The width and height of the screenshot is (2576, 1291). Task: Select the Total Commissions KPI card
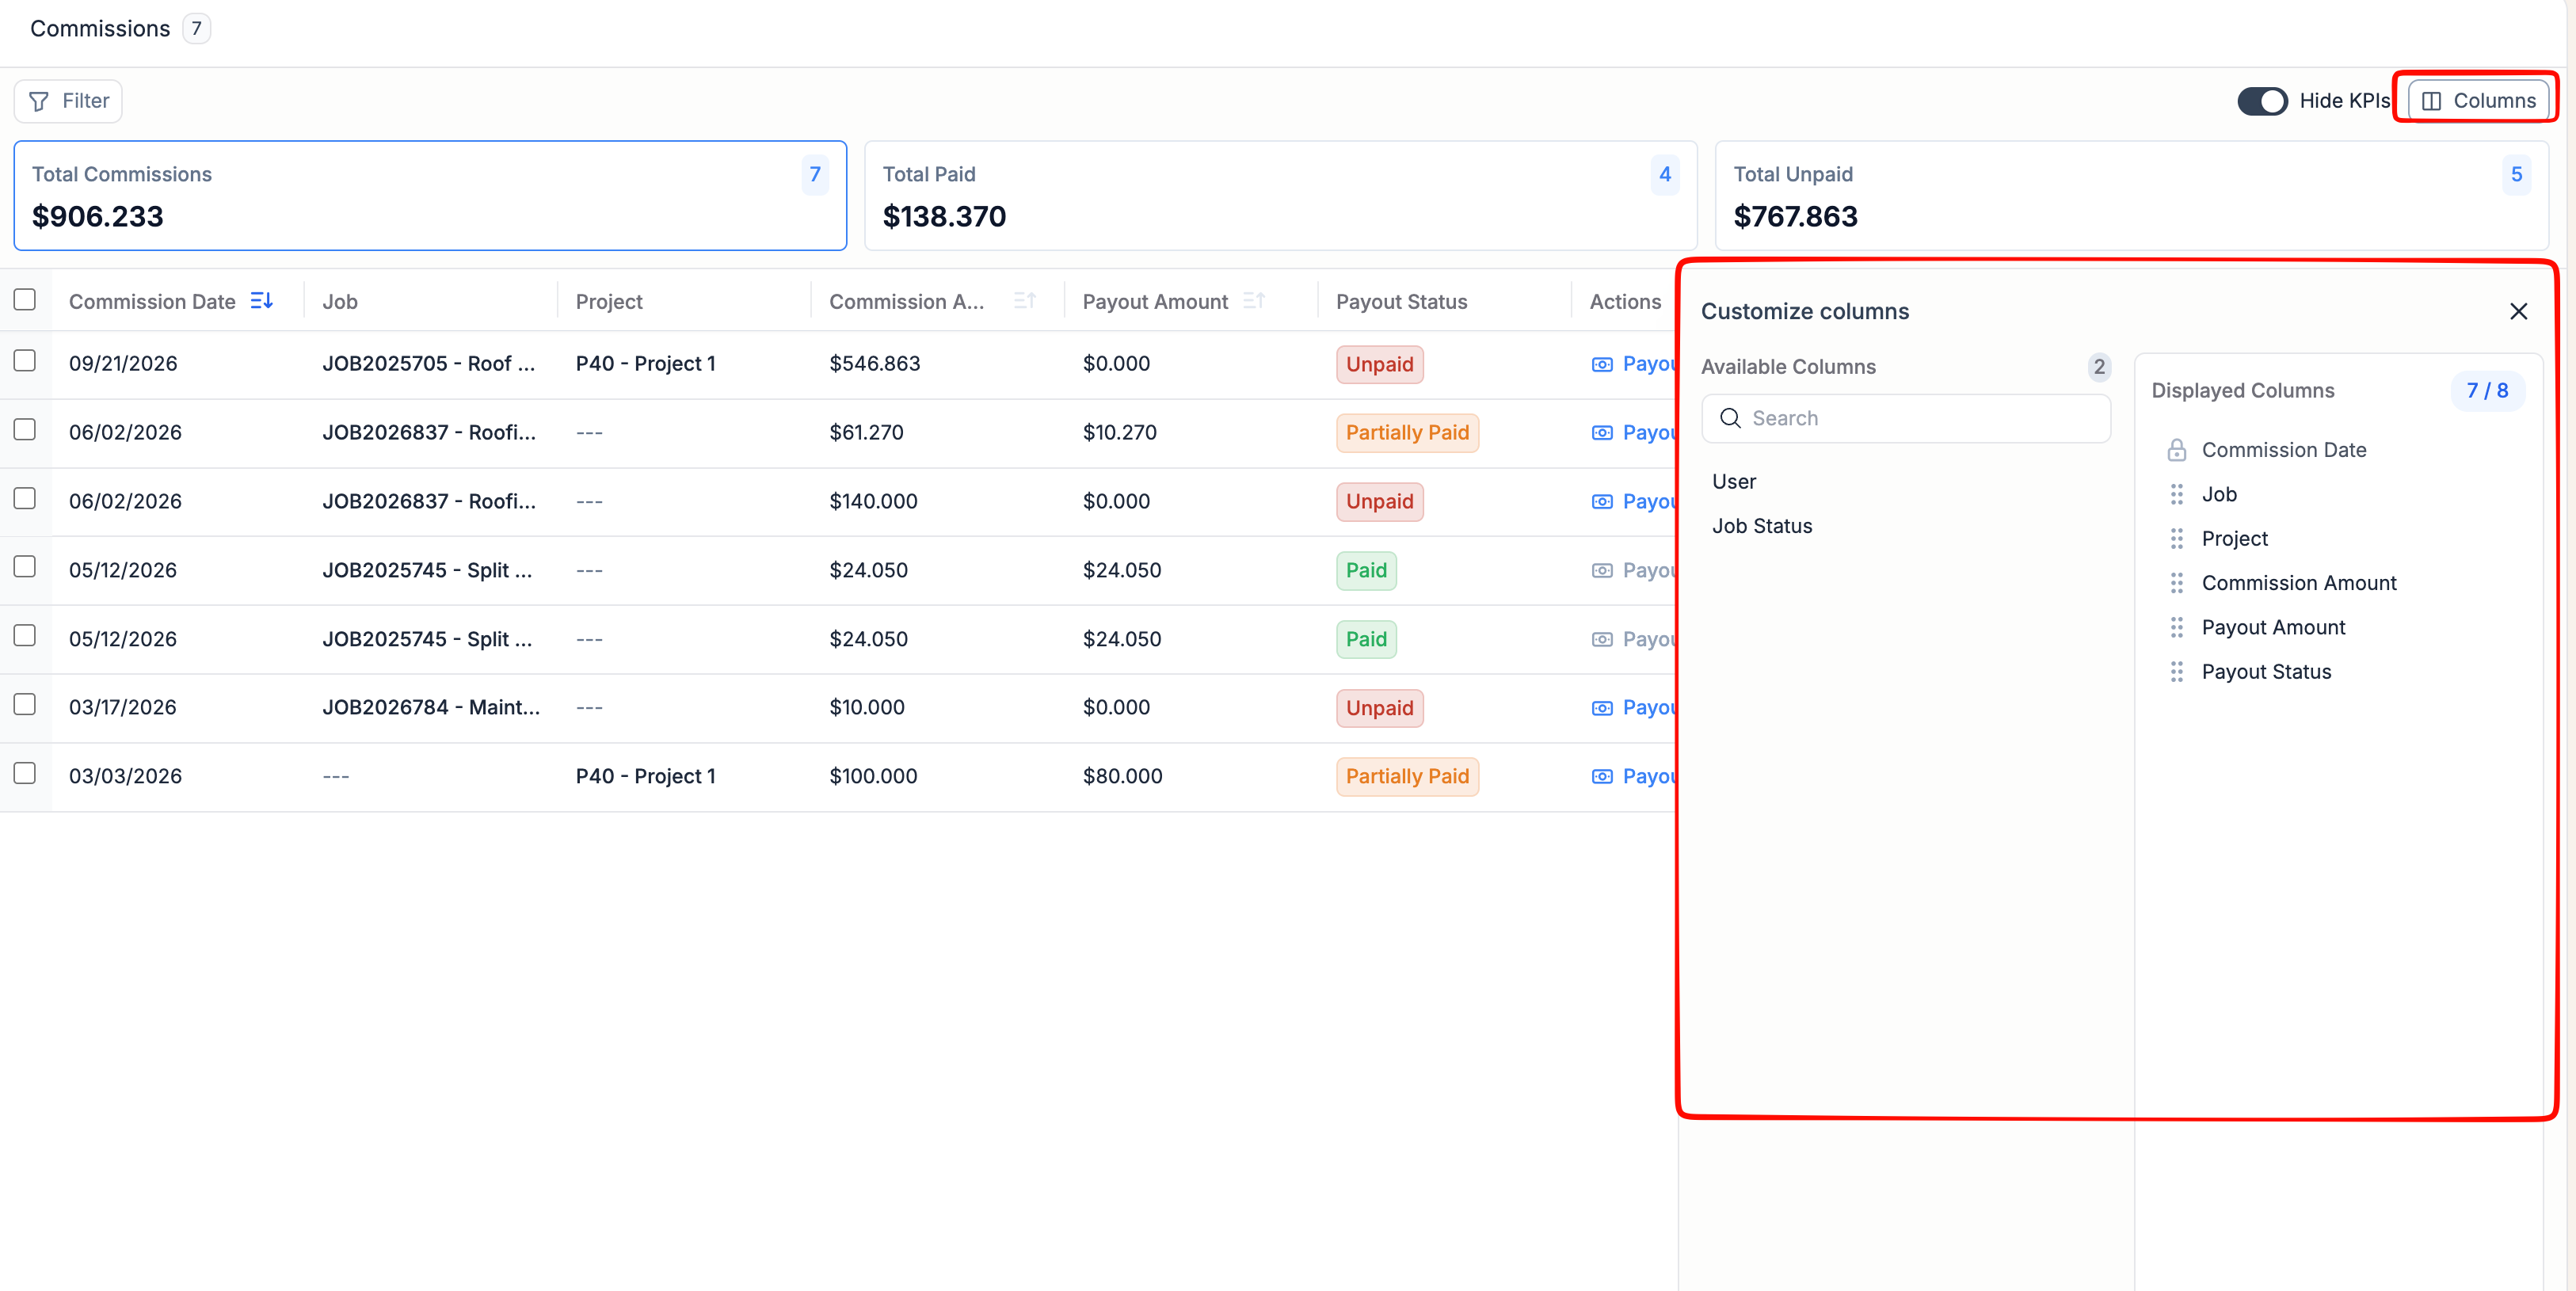coord(430,196)
